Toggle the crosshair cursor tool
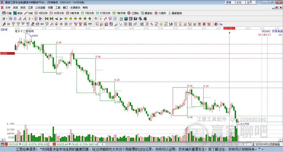Viewport: 283px width, 152px height. pyautogui.click(x=101, y=19)
